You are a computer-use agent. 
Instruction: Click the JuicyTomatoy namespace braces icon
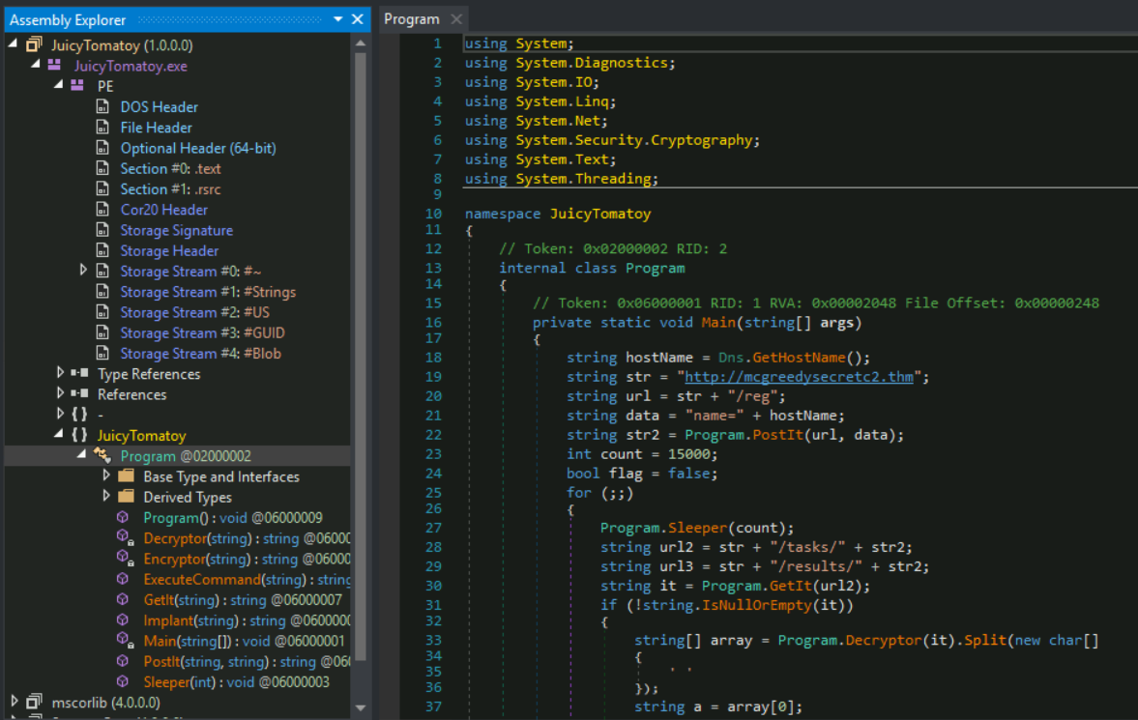click(79, 435)
